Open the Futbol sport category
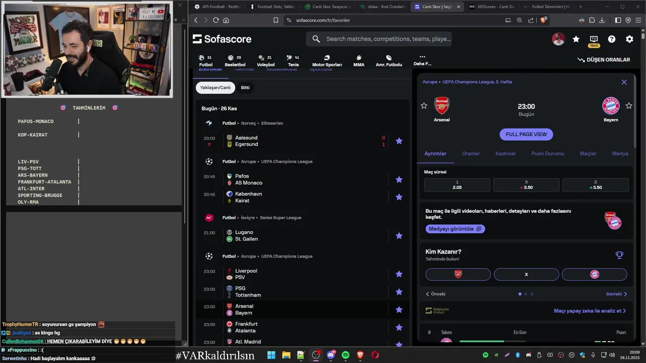The image size is (646, 363). tap(205, 61)
